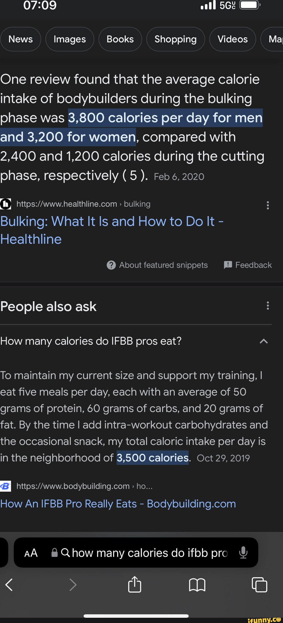Tap the microphone voice search icon
The image size is (283, 623).
(243, 553)
